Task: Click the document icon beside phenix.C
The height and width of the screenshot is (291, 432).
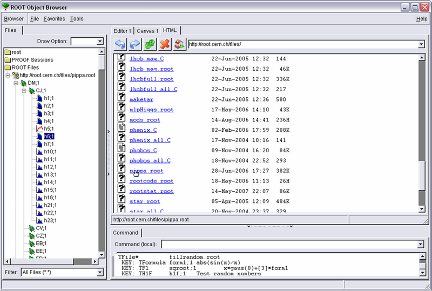Action: click(x=122, y=127)
